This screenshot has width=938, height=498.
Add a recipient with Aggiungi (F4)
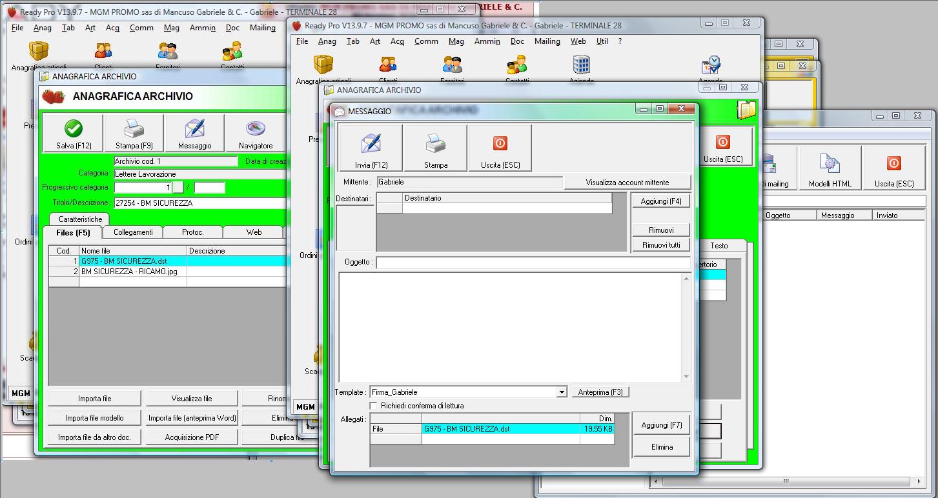click(x=660, y=201)
